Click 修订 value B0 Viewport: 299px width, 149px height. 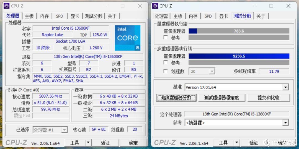click(x=134, y=69)
